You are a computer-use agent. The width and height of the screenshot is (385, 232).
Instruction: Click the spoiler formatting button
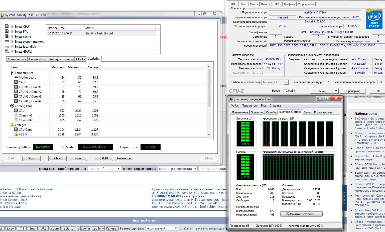pos(85,228)
